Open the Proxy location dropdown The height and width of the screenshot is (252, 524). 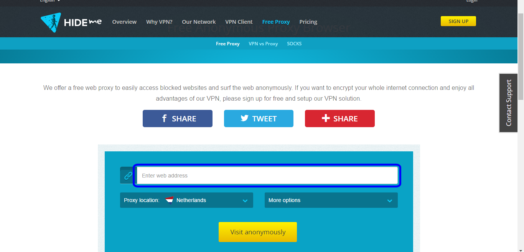click(186, 200)
